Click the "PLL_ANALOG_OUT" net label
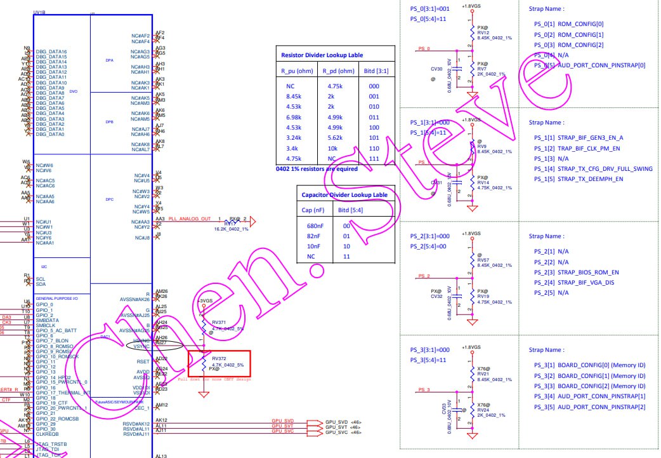This screenshot has height=458, width=661. (x=189, y=219)
